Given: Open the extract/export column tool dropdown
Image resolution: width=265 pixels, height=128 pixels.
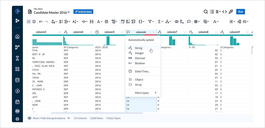Looking at the screenshot, I should pos(68,21).
